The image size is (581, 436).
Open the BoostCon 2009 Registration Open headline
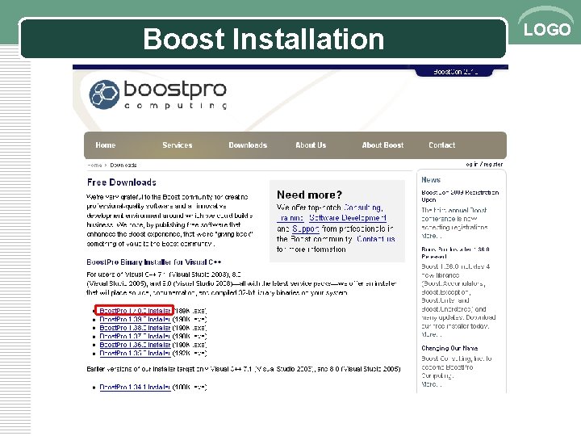click(460, 195)
